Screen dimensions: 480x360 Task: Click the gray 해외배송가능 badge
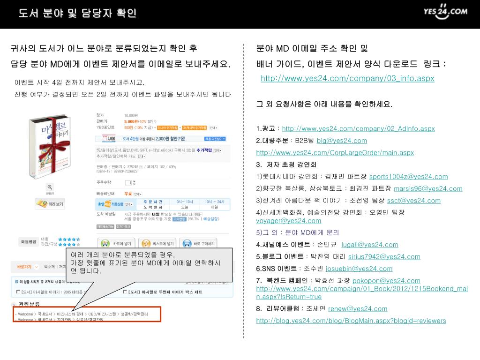[105, 227]
